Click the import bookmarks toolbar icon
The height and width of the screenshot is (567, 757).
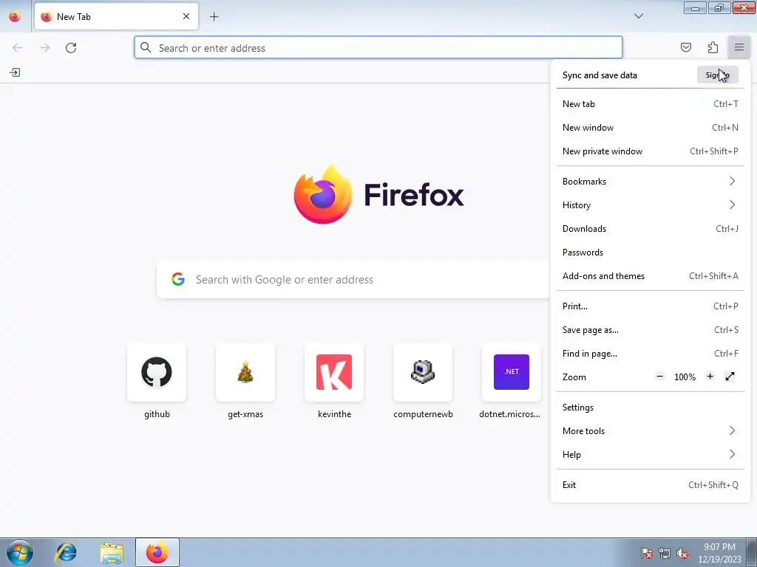pos(15,72)
